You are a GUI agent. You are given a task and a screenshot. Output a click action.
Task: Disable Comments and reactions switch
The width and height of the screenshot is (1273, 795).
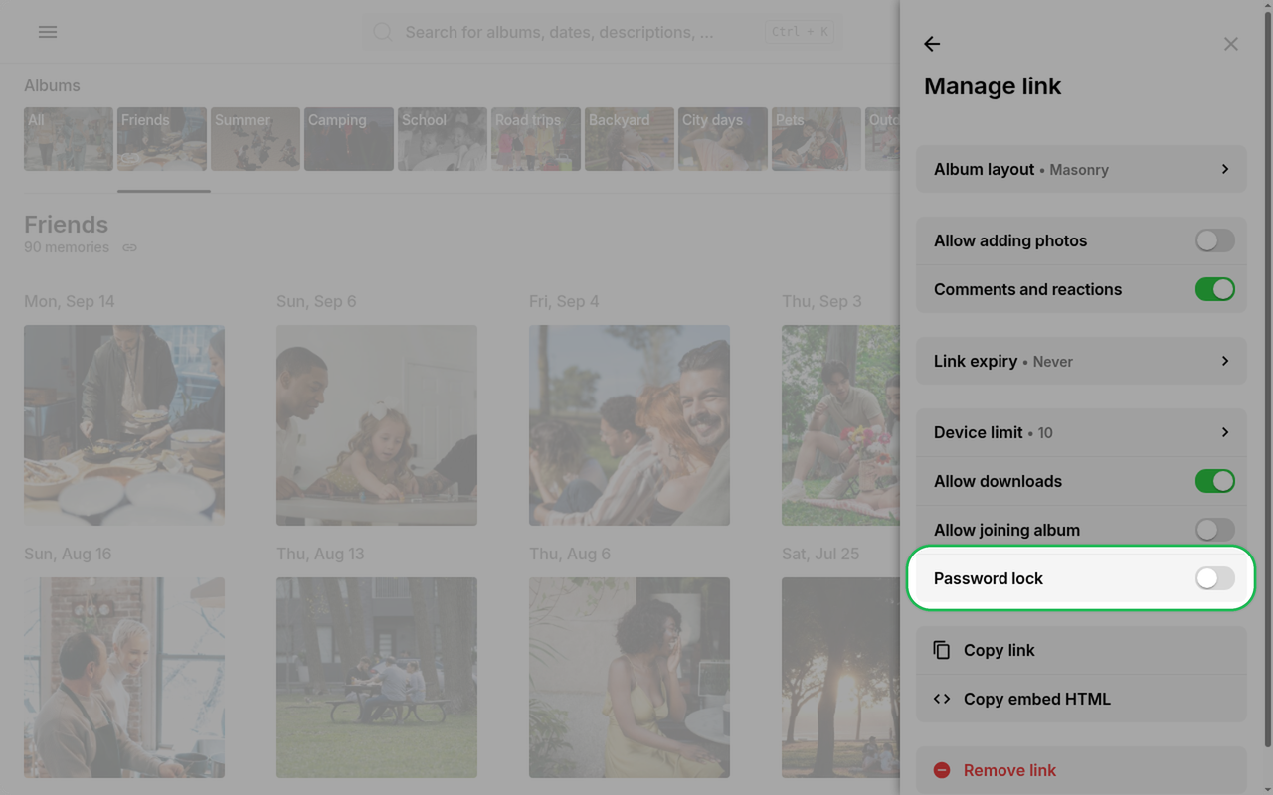coord(1215,289)
